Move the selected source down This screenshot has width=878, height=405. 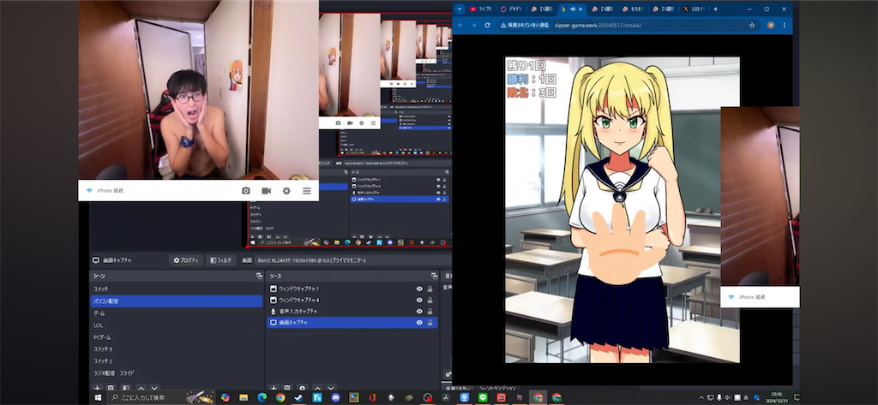point(331,388)
